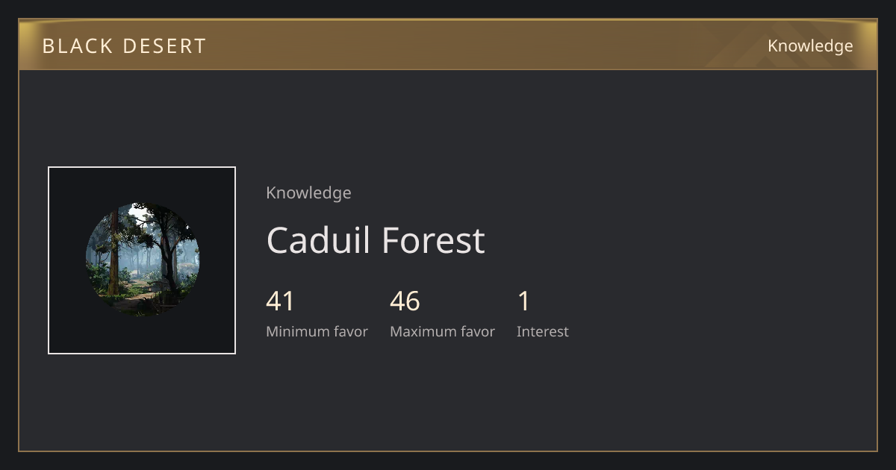Click the minimum favor value 41
Screen dimensions: 896x470
[x=281, y=301]
